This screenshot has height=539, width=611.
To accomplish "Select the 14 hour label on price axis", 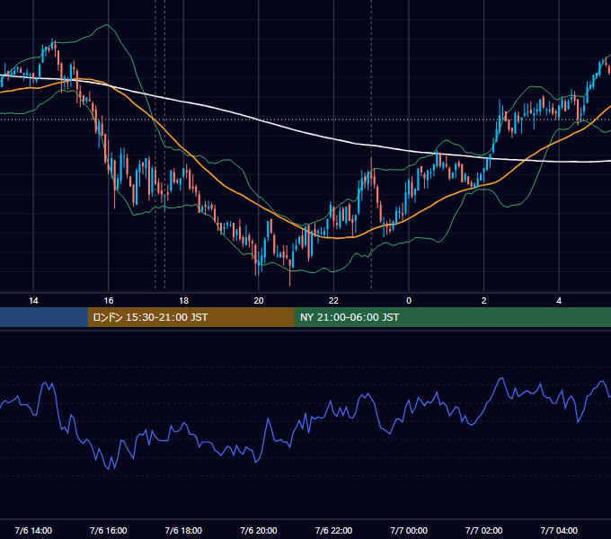I will (33, 301).
